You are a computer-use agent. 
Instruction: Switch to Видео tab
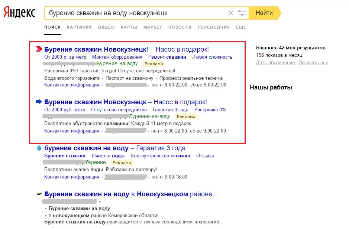(106, 27)
